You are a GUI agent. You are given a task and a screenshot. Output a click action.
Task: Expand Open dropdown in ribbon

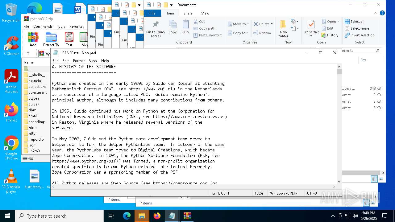pyautogui.click(x=338, y=22)
